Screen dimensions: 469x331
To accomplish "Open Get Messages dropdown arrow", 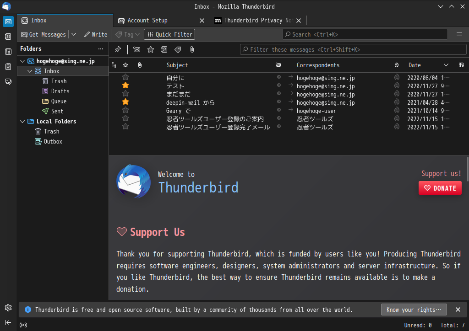I will click(74, 34).
